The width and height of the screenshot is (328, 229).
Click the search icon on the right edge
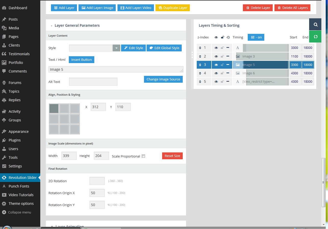316,24
